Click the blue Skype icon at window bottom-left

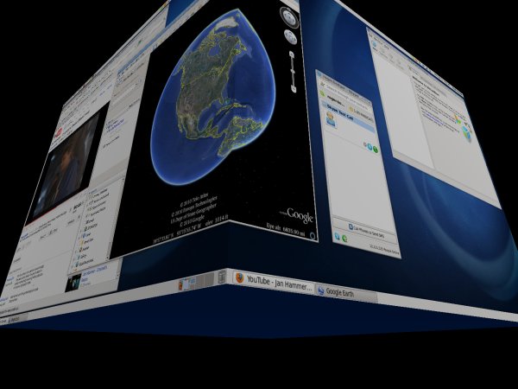(338, 236)
